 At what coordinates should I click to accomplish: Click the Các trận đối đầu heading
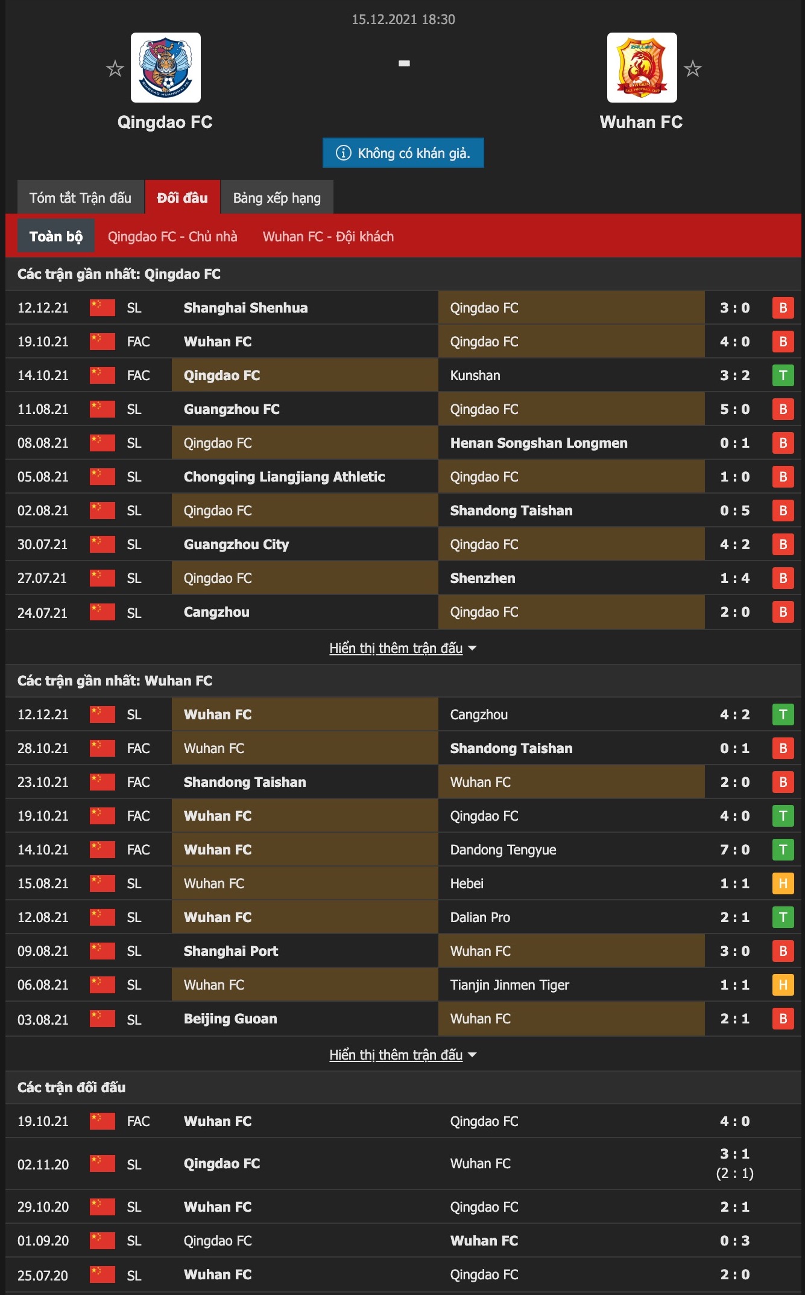point(71,1087)
